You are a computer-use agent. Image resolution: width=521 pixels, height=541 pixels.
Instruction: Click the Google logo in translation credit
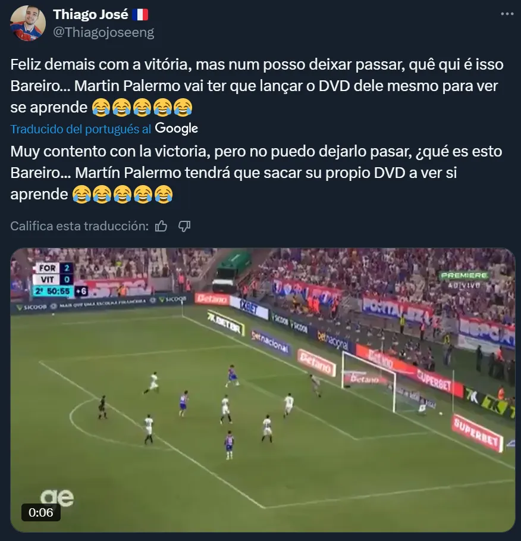[x=177, y=129]
